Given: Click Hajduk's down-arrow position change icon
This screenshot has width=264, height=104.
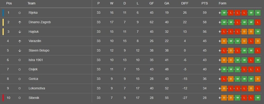Looking at the screenshot, I should coord(20,32).
